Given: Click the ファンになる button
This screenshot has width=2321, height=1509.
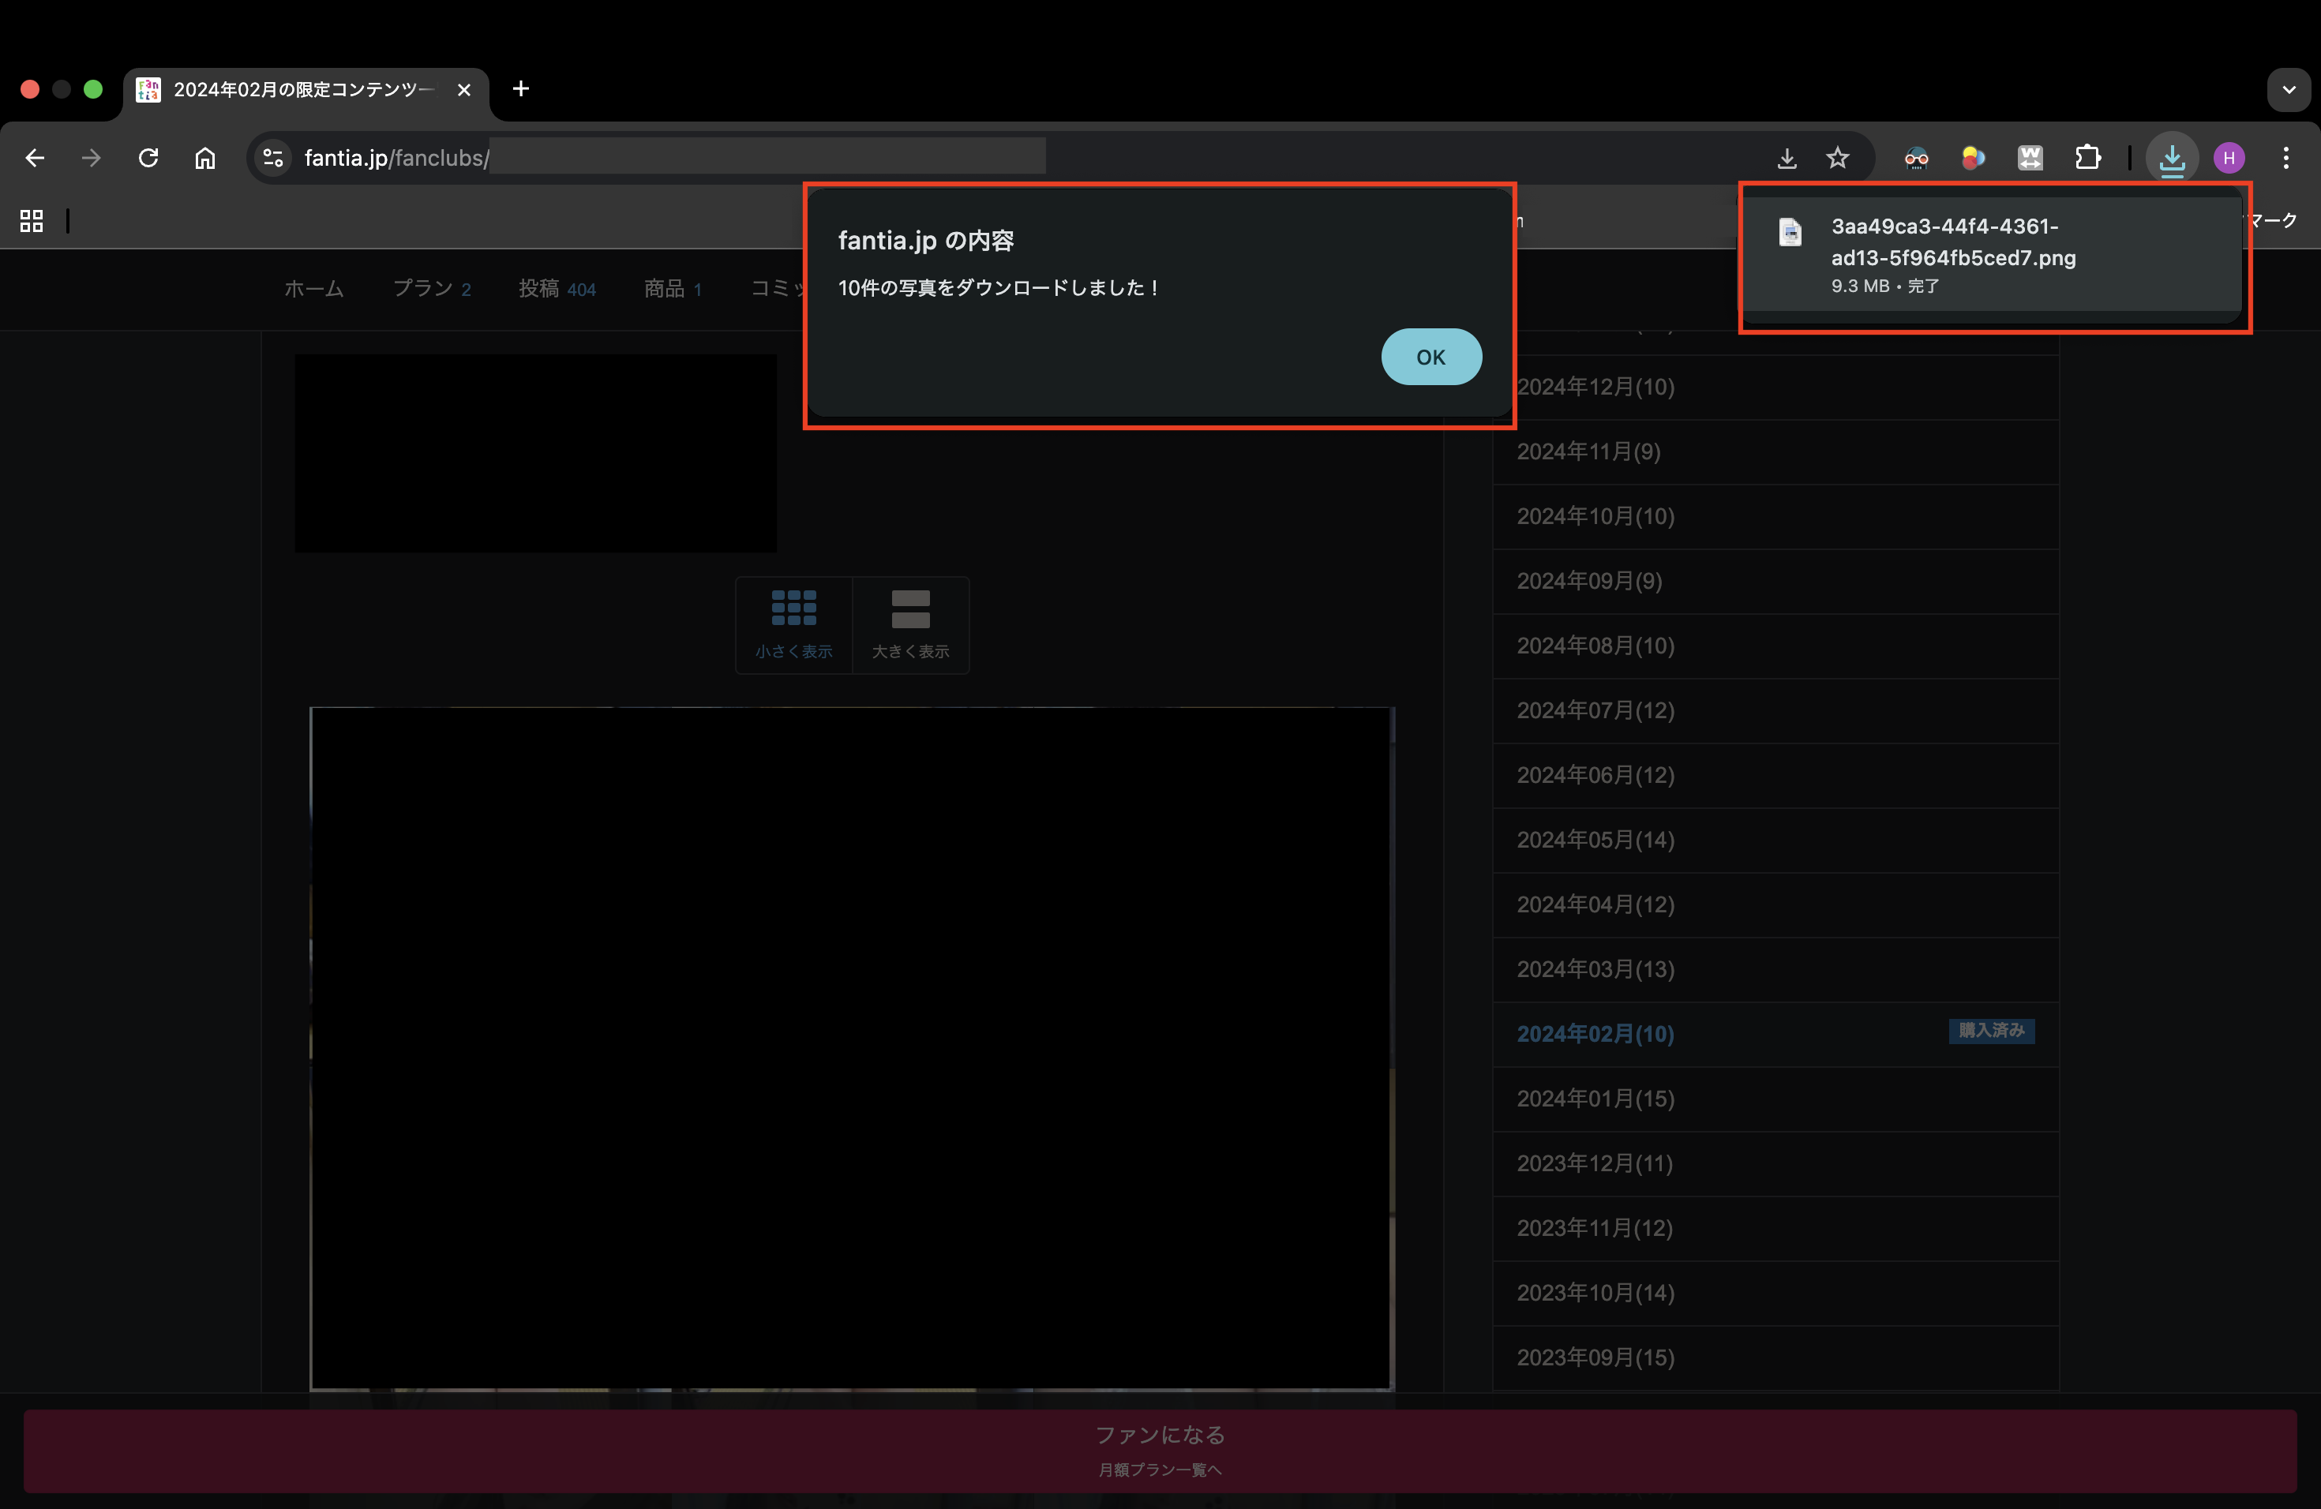Looking at the screenshot, I should coord(1160,1448).
